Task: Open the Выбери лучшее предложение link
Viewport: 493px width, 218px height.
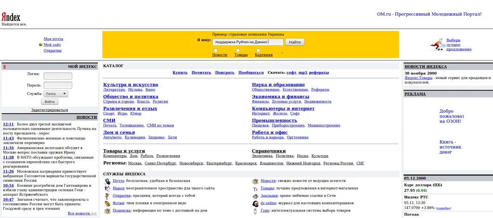Action: (x=459, y=44)
